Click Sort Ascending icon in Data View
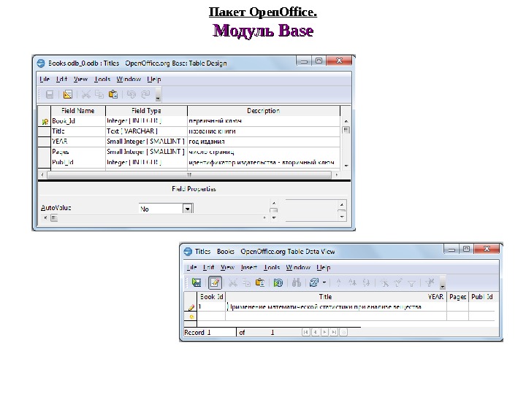Screen dimensions: 526x394 [x=352, y=282]
